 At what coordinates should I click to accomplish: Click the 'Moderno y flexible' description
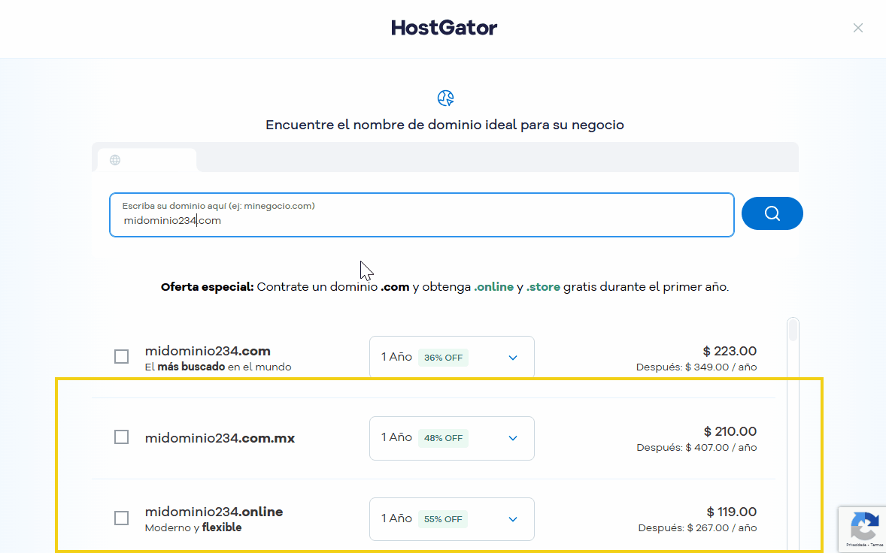coord(193,527)
